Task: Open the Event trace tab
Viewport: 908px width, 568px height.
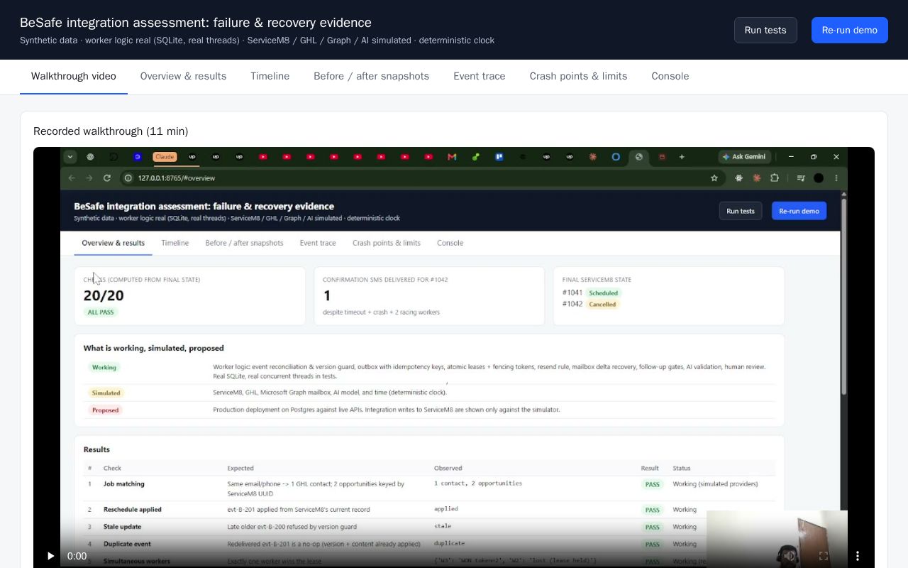Action: 480,77
